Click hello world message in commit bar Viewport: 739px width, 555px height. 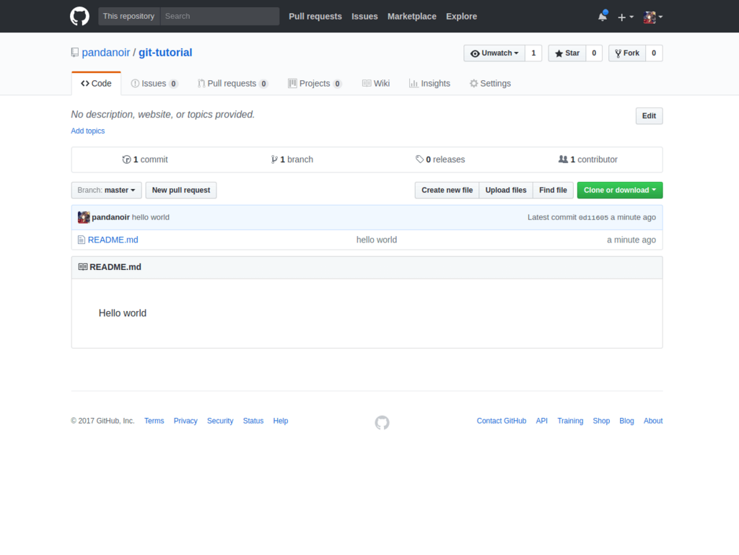[x=151, y=217]
